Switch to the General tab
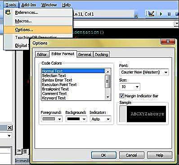The width and height of the screenshot is (179, 165). (x=85, y=55)
